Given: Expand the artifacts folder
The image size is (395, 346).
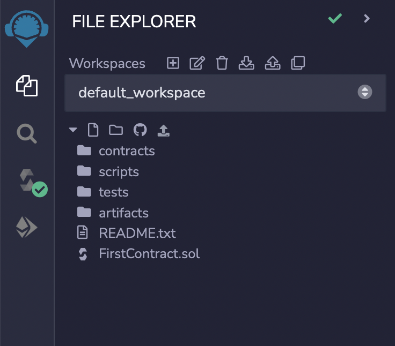Looking at the screenshot, I should (x=113, y=213).
